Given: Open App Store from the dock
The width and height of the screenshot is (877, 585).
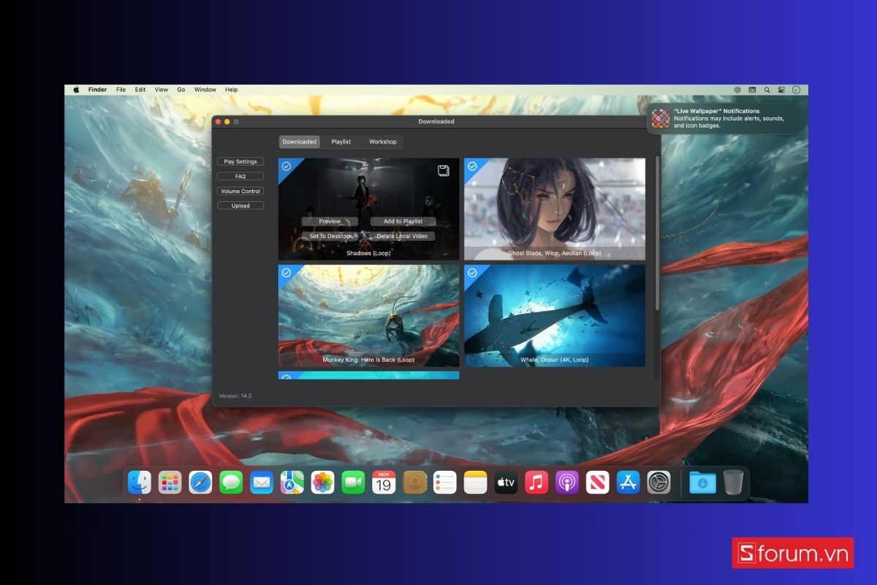Looking at the screenshot, I should (628, 483).
